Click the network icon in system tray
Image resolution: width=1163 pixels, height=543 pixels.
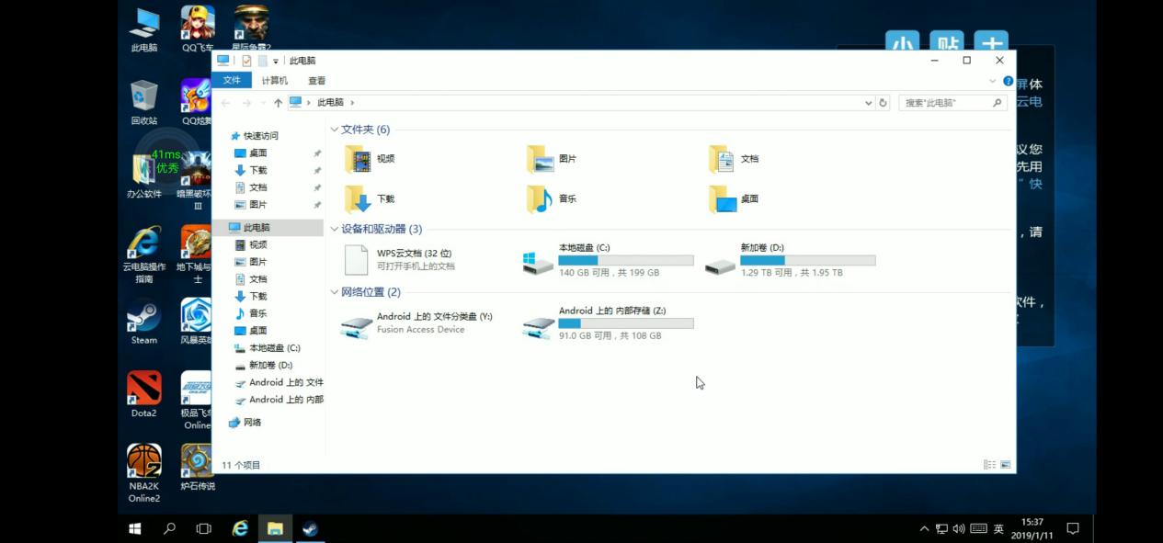pyautogui.click(x=942, y=528)
